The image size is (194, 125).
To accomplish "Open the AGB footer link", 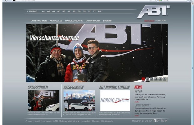I will point(55,121).
